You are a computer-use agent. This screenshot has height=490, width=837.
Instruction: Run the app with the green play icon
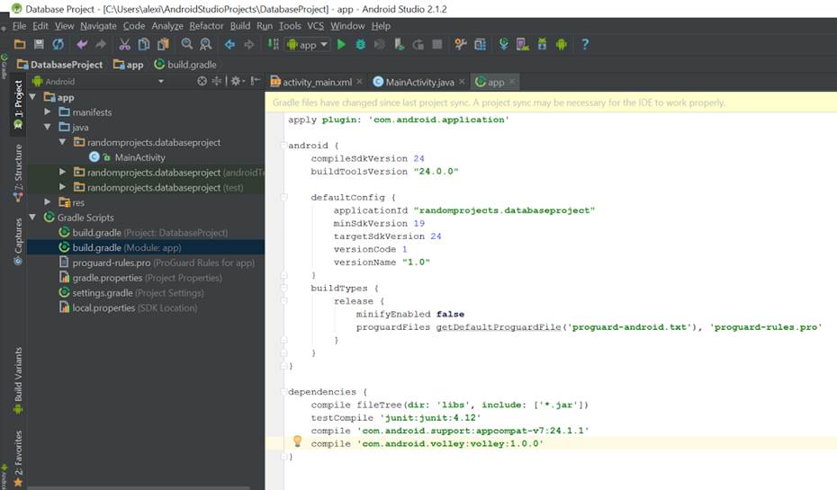[x=342, y=44]
